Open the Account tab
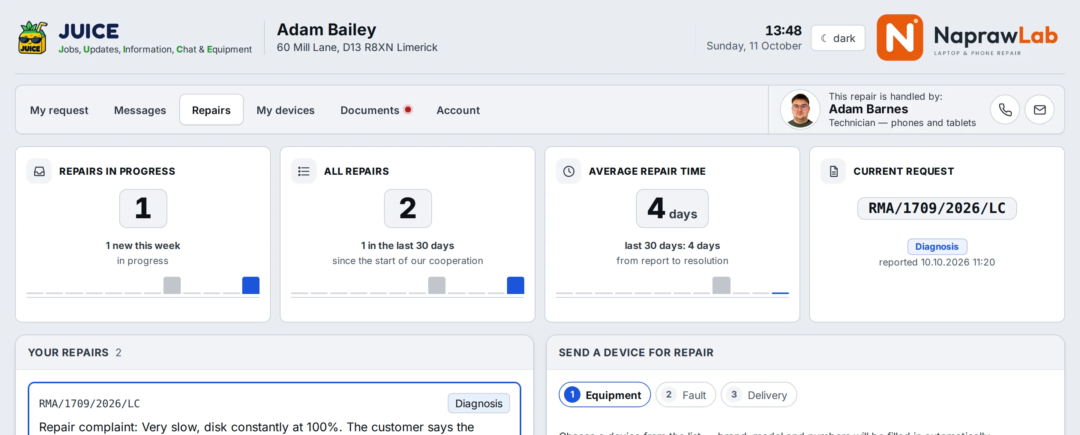This screenshot has height=435, width=1080. point(458,110)
